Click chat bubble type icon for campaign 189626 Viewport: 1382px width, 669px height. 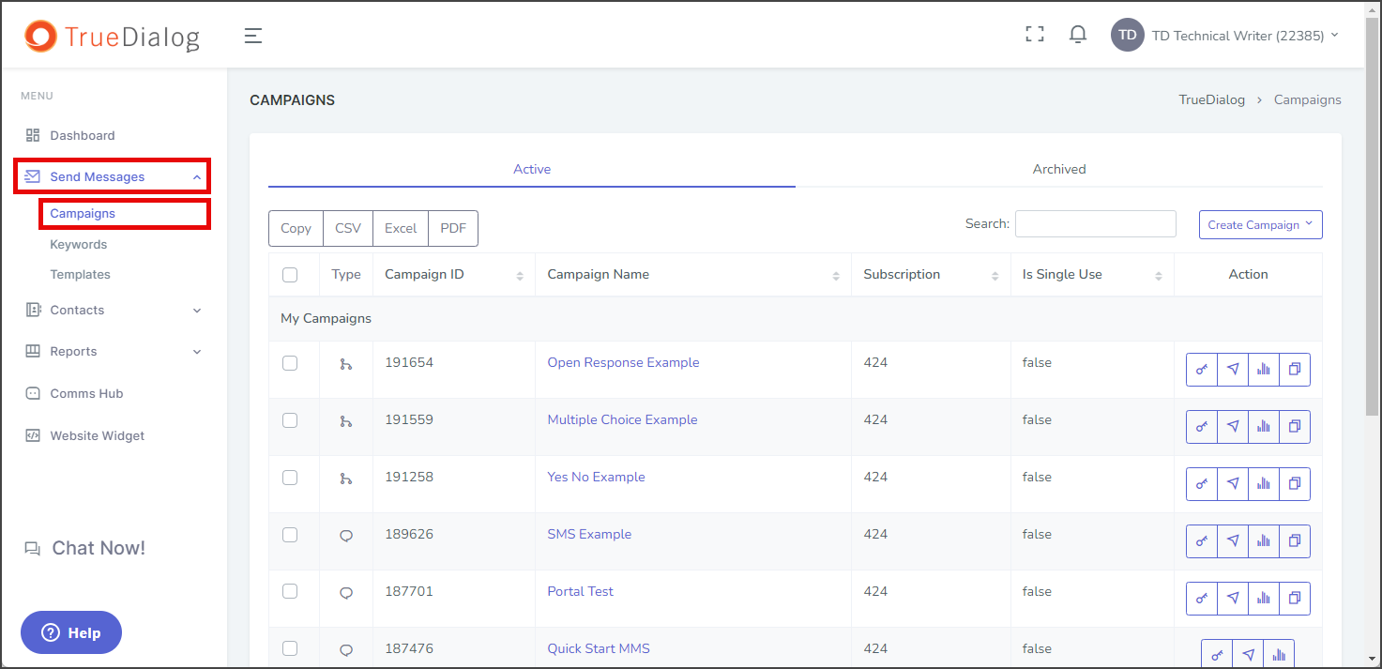(346, 536)
